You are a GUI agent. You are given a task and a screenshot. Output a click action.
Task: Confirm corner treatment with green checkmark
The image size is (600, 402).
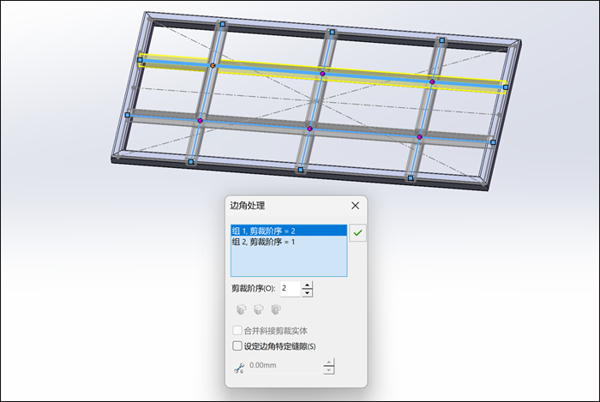[x=357, y=232]
